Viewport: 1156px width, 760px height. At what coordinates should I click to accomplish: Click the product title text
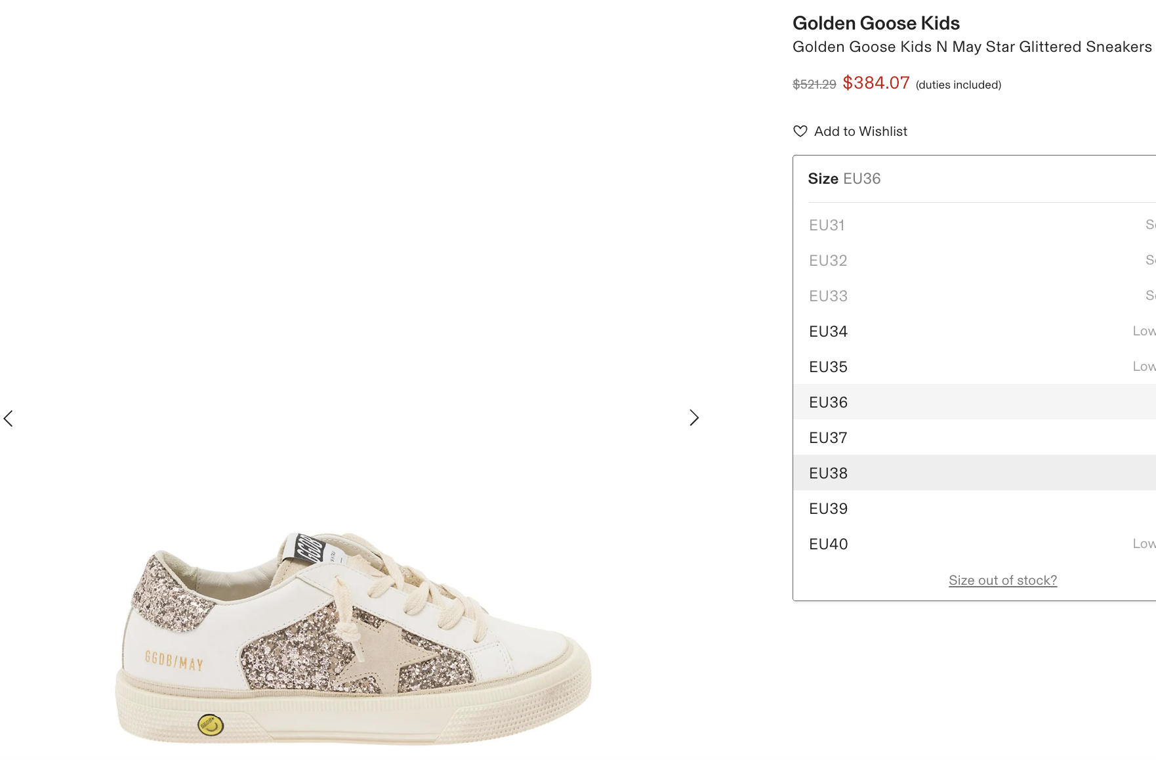point(972,47)
